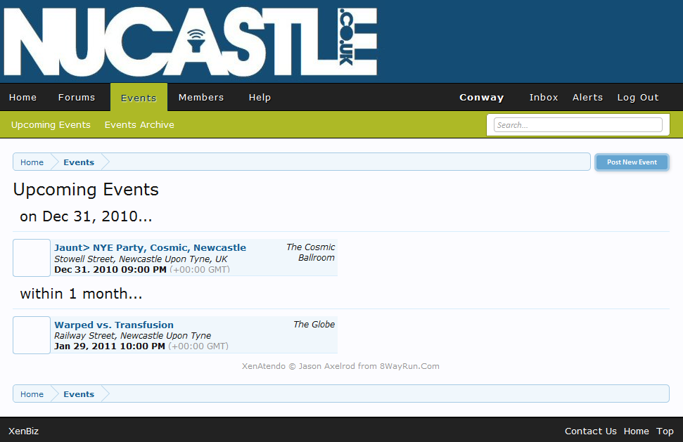Viewport: 683px width, 442px height.
Task: Select the Upcoming Events sub-tab
Action: click(x=51, y=125)
